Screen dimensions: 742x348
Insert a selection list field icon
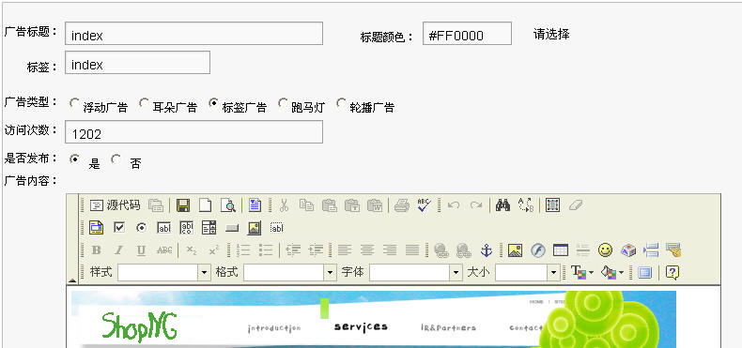(x=209, y=228)
